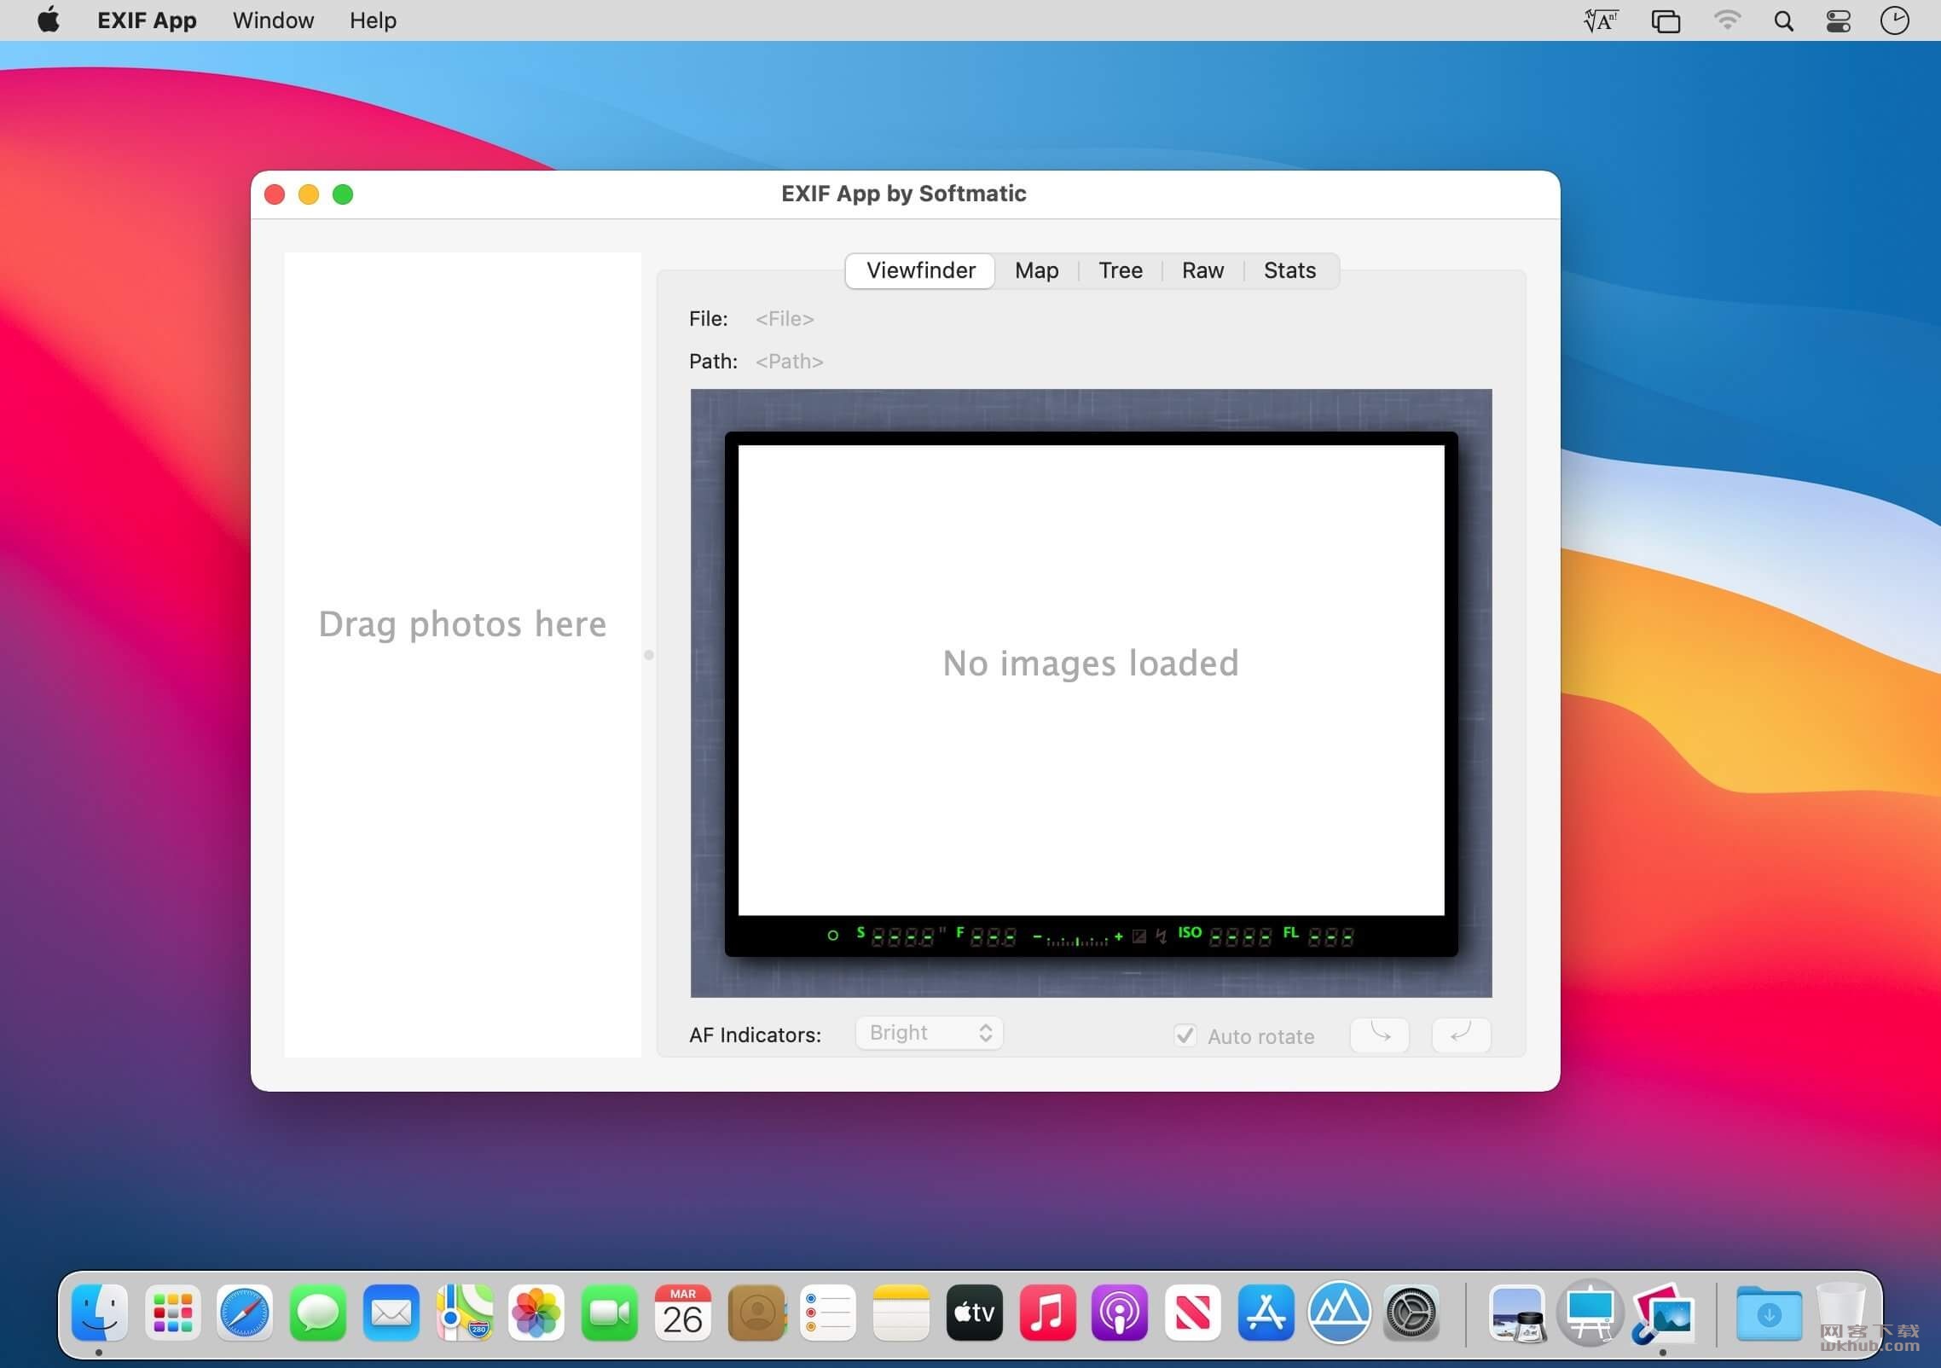Image resolution: width=1941 pixels, height=1368 pixels.
Task: Open Spotlight search in menu bar
Action: click(1783, 20)
